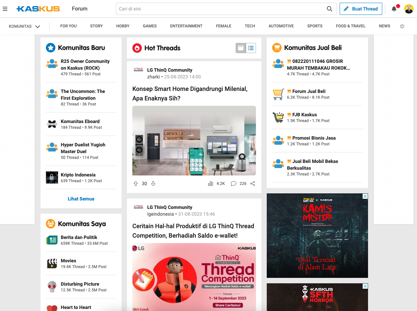Click Lihat Semua link
The height and width of the screenshot is (311, 417).
click(x=81, y=199)
